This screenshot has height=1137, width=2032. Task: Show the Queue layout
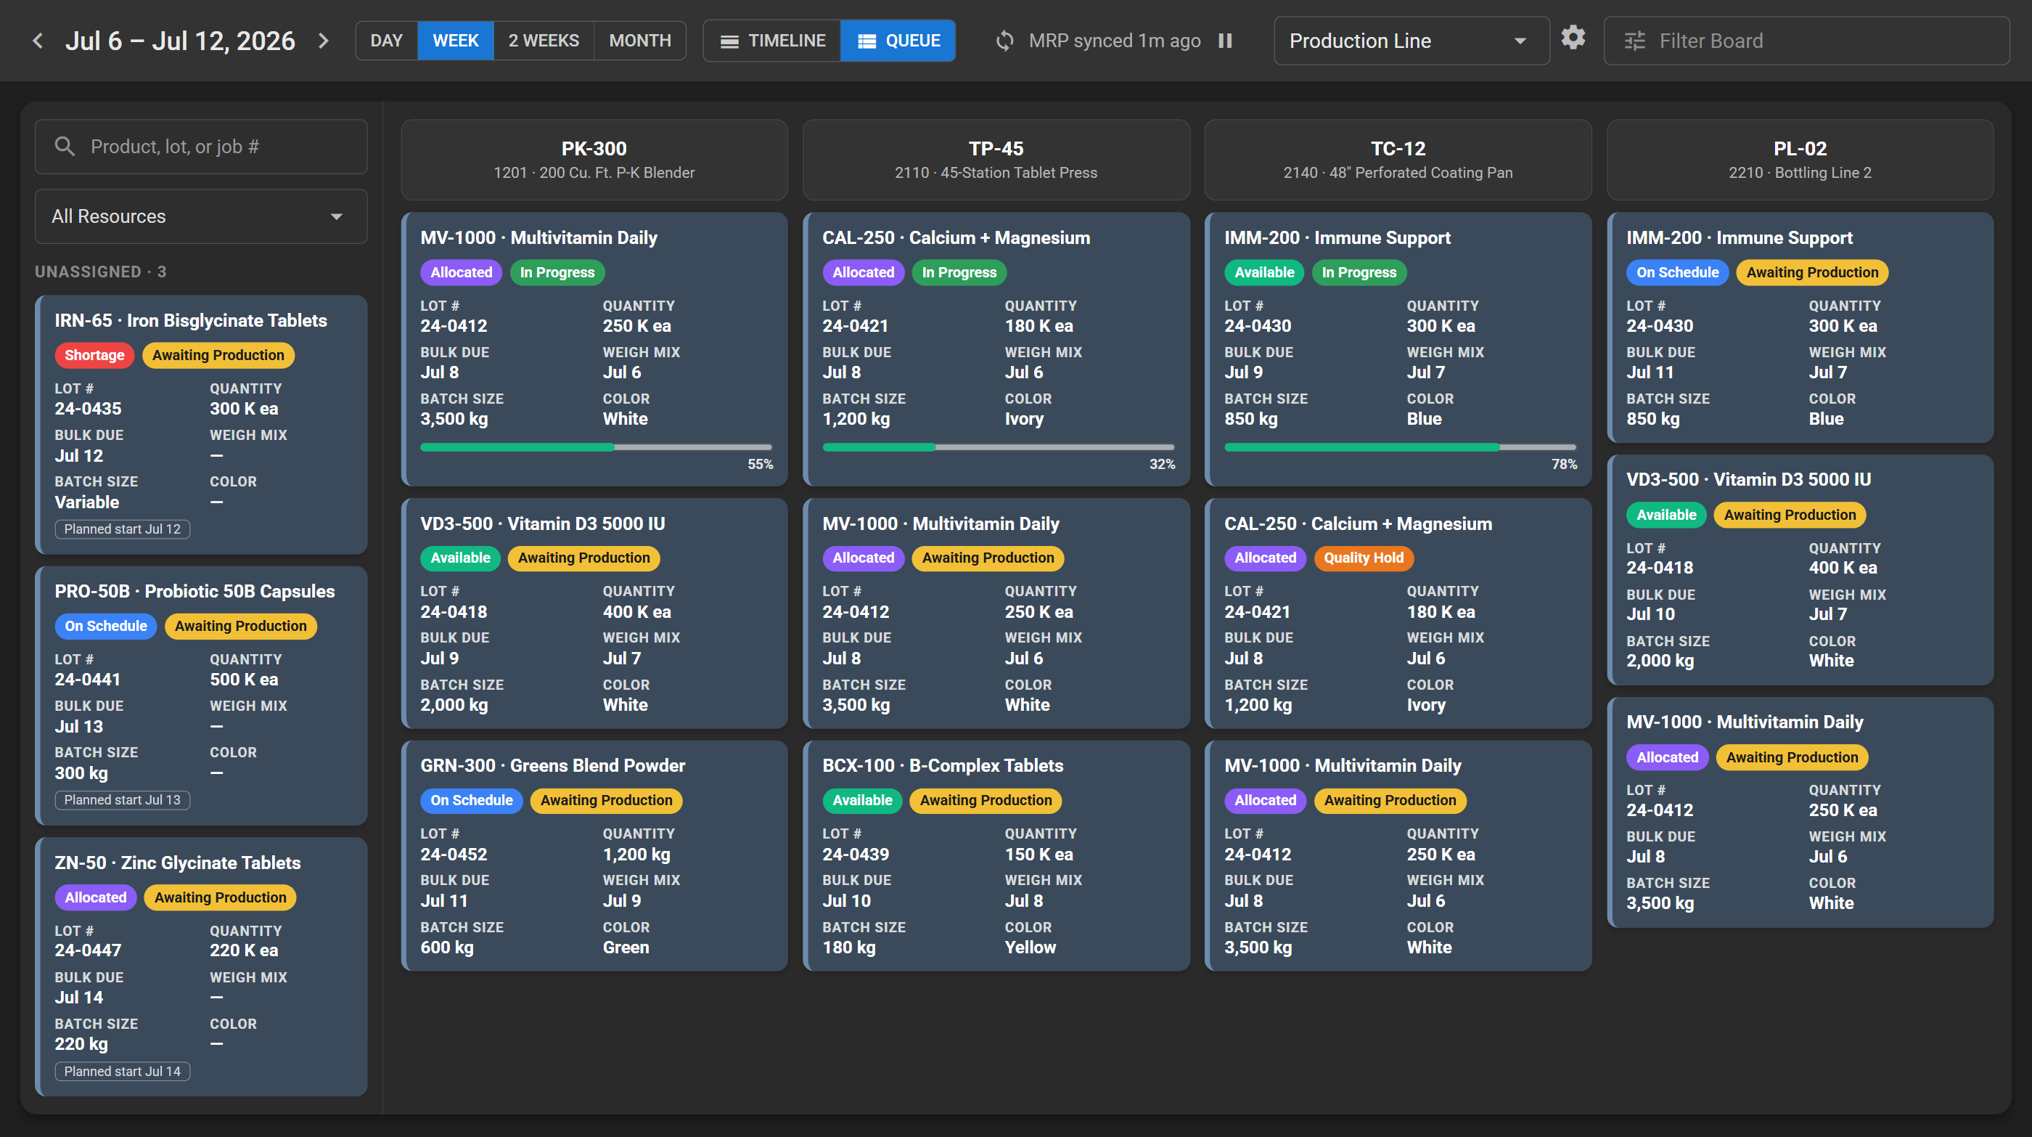tap(898, 40)
